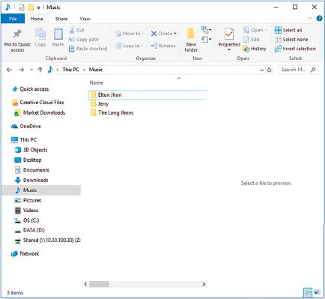Expand the address bar history dropdown
325x299 pixels.
[262, 70]
